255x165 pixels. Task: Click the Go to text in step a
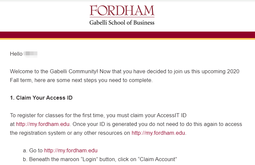[36, 150]
